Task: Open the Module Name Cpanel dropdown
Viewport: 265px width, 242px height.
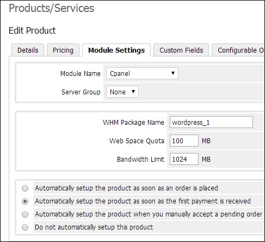Action: click(142, 73)
